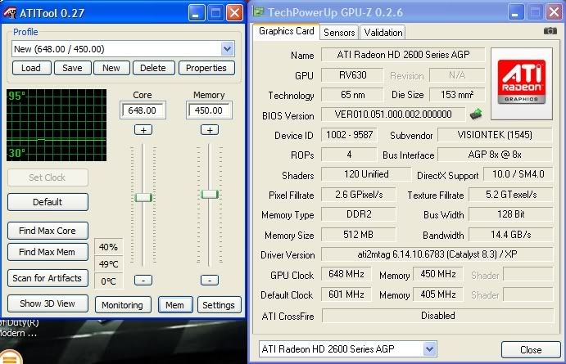566x364 pixels.
Task: Click the Memory Type value DDR2
Action: (359, 214)
